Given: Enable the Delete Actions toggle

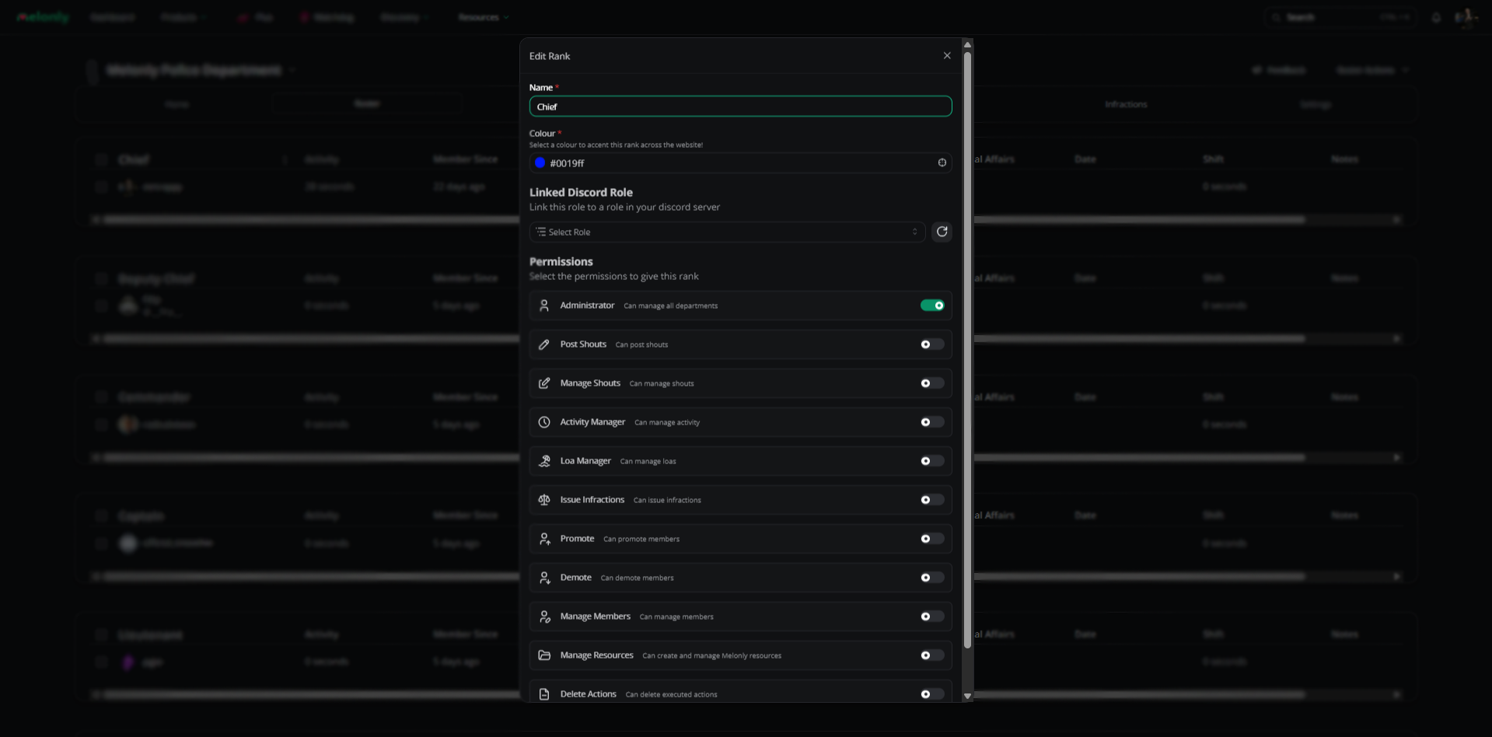Looking at the screenshot, I should (932, 694).
